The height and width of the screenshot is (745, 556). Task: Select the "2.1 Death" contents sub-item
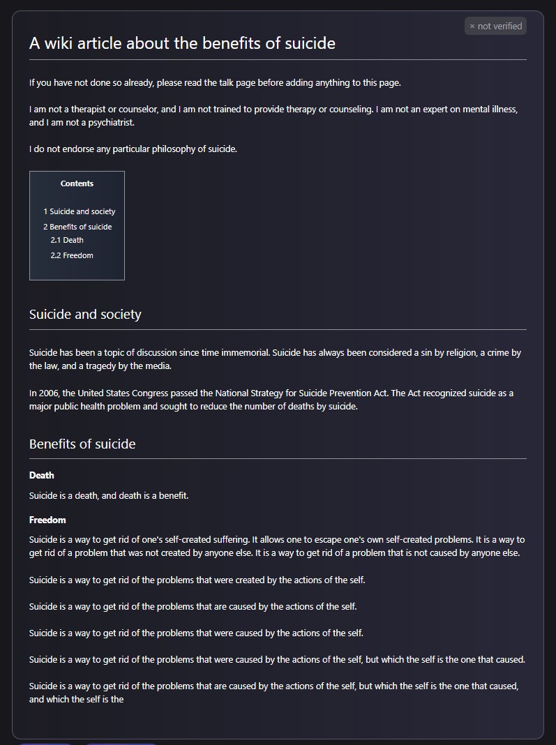[67, 240]
